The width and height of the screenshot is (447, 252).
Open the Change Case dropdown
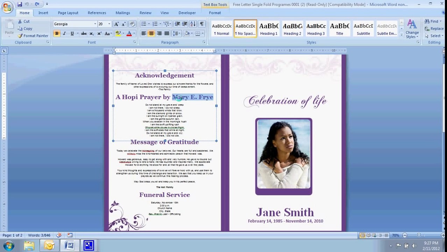[108, 34]
